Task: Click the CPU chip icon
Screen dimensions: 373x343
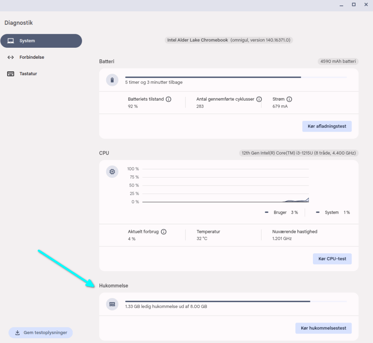Action: pyautogui.click(x=112, y=171)
